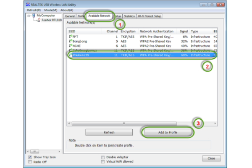Click the AES encryption cell for NGHE
The height and width of the screenshot is (168, 252).
pos(123,46)
